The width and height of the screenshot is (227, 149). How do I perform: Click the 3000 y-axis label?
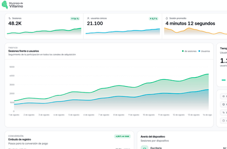tap(12, 85)
